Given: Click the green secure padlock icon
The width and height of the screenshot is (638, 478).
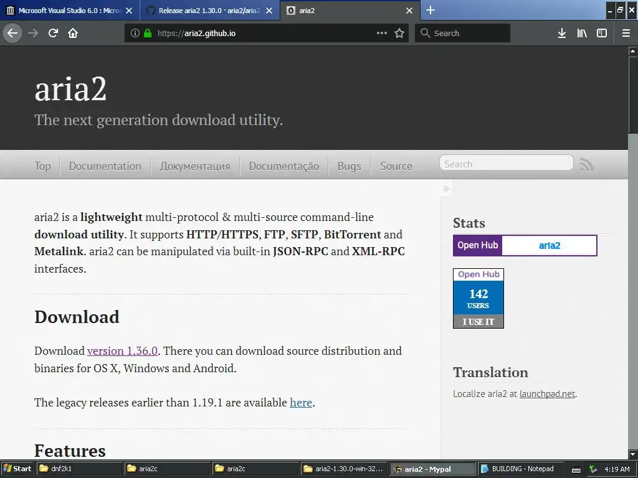Looking at the screenshot, I should click(148, 33).
